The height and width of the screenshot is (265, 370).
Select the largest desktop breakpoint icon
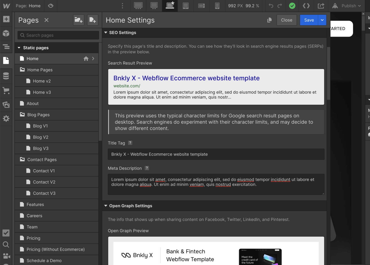click(x=138, y=6)
